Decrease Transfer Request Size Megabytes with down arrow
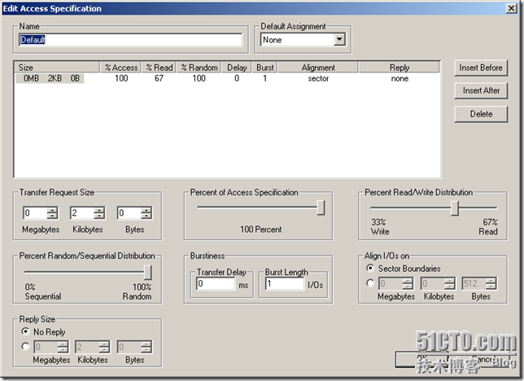Viewport: 524px width, 381px height. [x=52, y=216]
